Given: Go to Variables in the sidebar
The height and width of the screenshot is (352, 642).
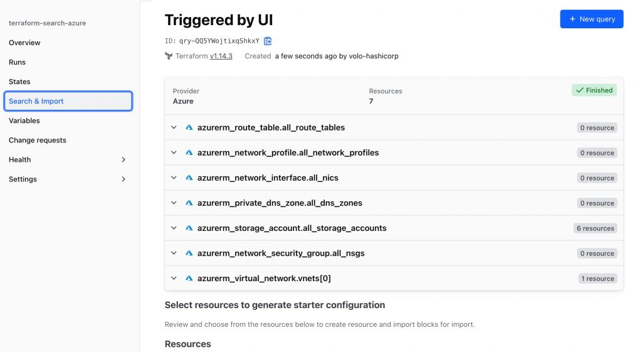Looking at the screenshot, I should (x=24, y=120).
